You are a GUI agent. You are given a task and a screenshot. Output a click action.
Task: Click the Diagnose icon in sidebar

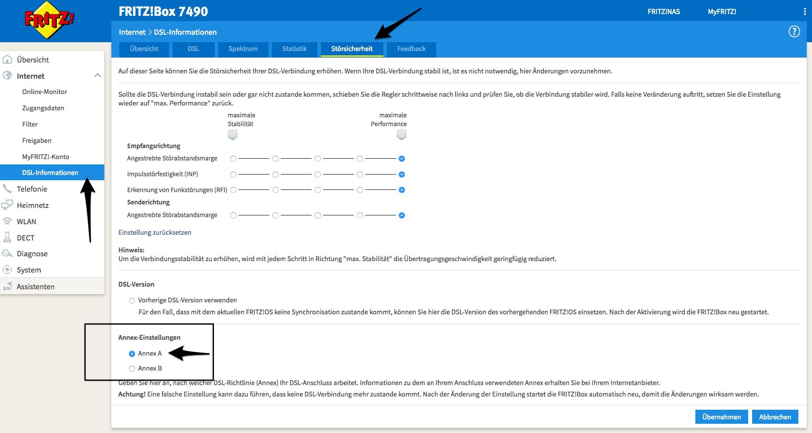7,254
